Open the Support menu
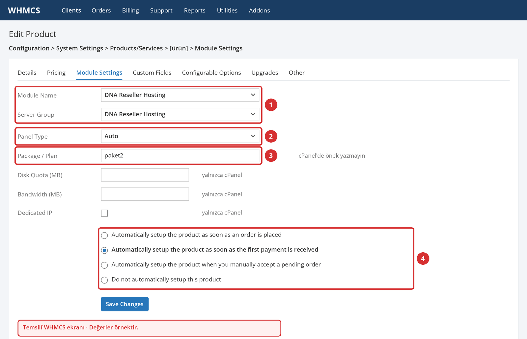 pos(161,11)
